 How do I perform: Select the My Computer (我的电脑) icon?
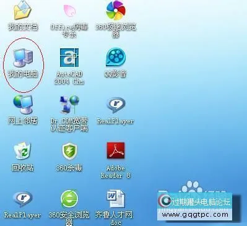(x=23, y=57)
